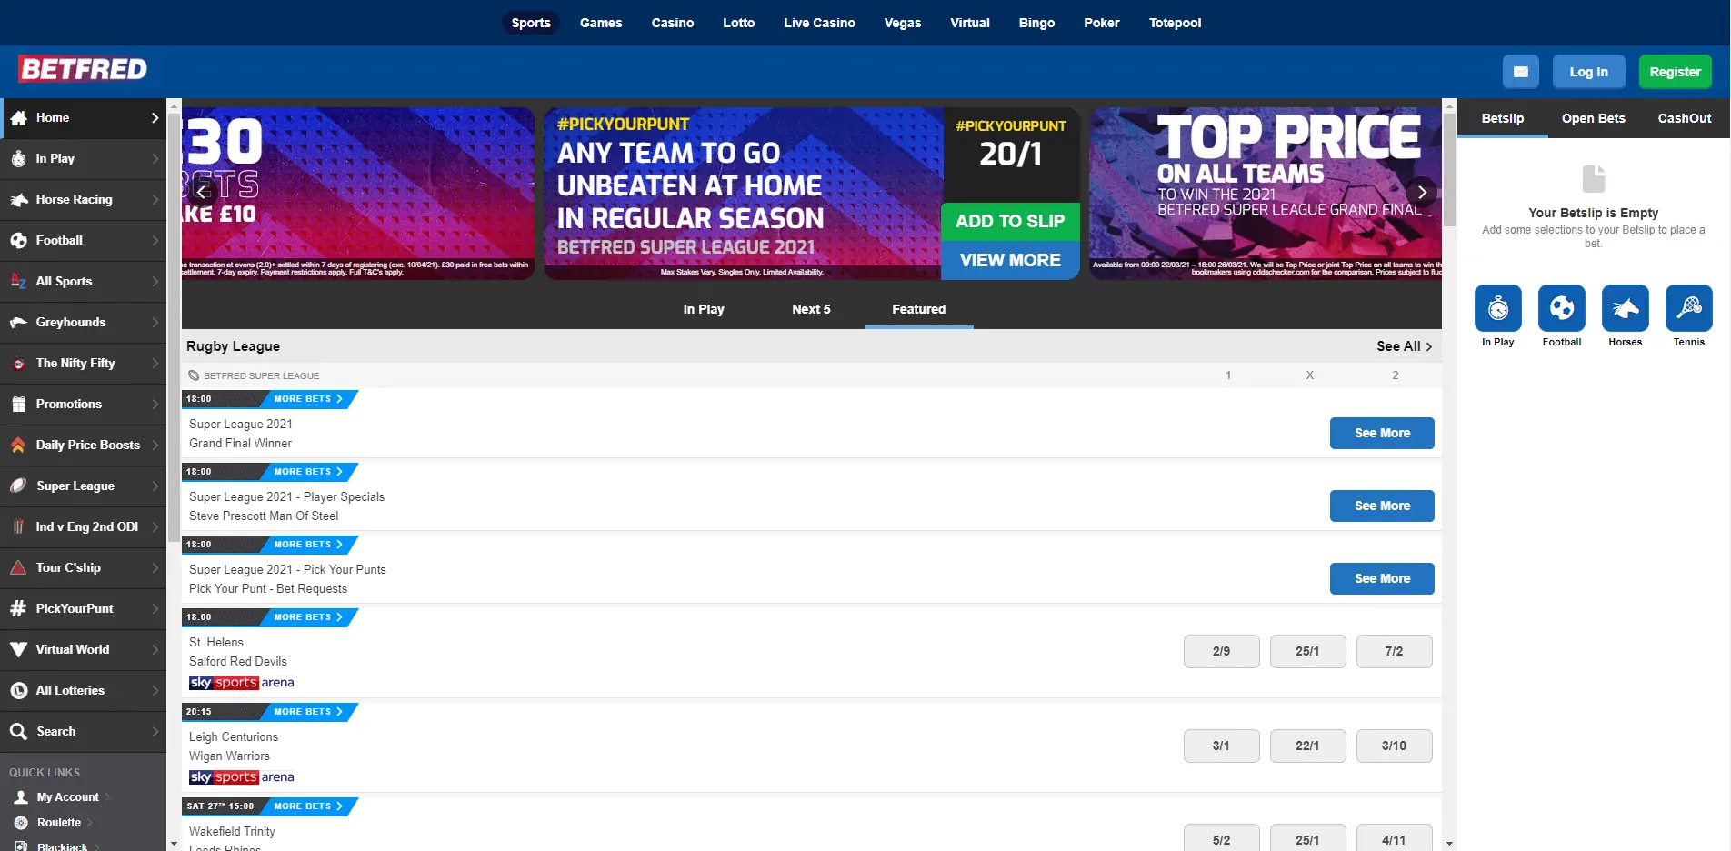
Task: Select the In Play quick-access icon in Betslip panel
Action: pyautogui.click(x=1497, y=307)
